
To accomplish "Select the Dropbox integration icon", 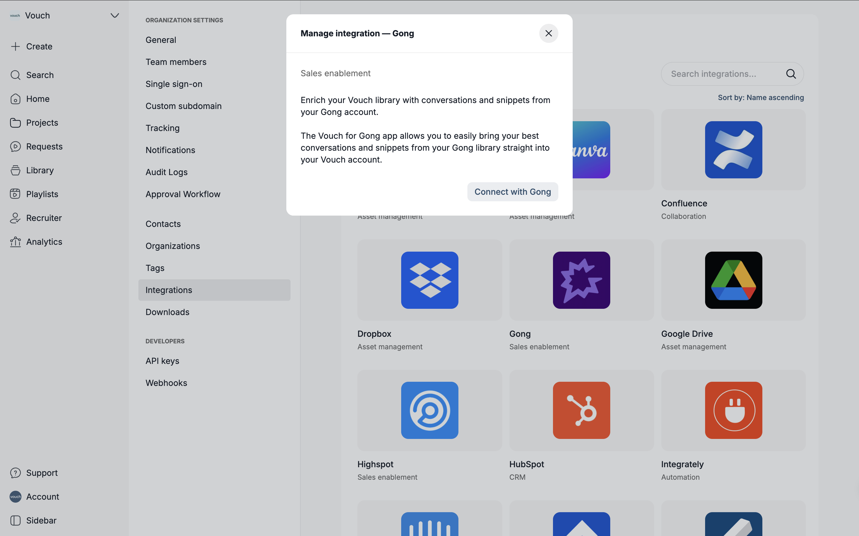I will click(429, 280).
